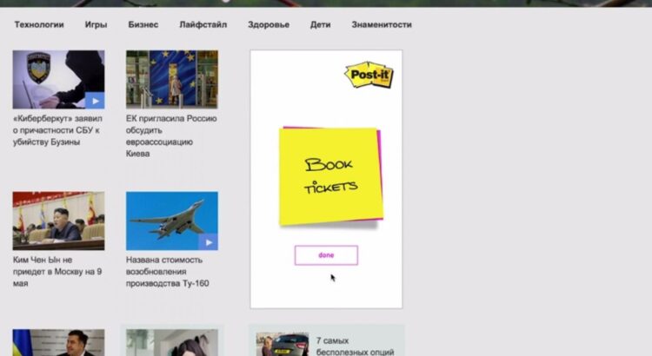Screen dimensions: 652x356
Task: Open the Ту-160 airplane thumbnail
Action: [x=172, y=221]
